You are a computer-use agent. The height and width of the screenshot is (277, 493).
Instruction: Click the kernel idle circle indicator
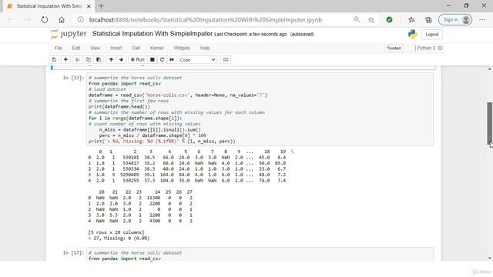[440, 48]
